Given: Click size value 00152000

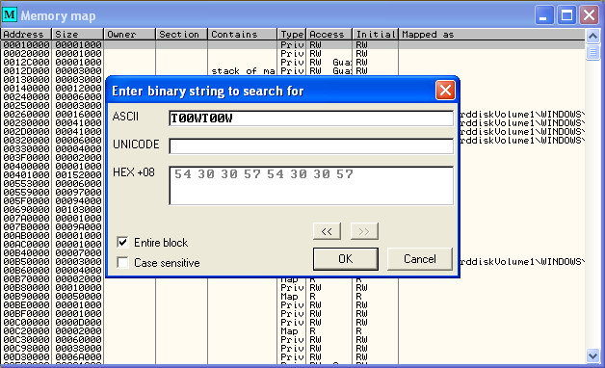Looking at the screenshot, I should pyautogui.click(x=78, y=174).
